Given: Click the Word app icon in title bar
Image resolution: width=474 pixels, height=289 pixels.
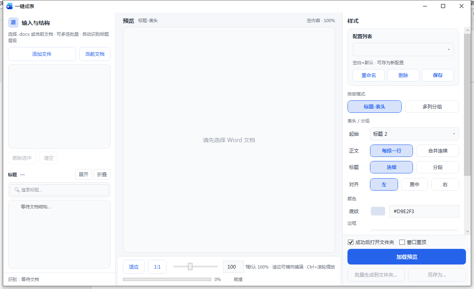Looking at the screenshot, I should tap(9, 6).
